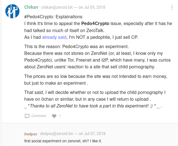Click the speech bubble comment icon
The image size is (178, 146).
(27, 116)
